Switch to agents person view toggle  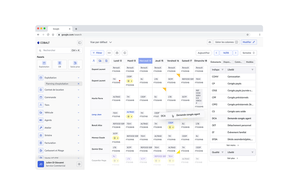coord(94,61)
